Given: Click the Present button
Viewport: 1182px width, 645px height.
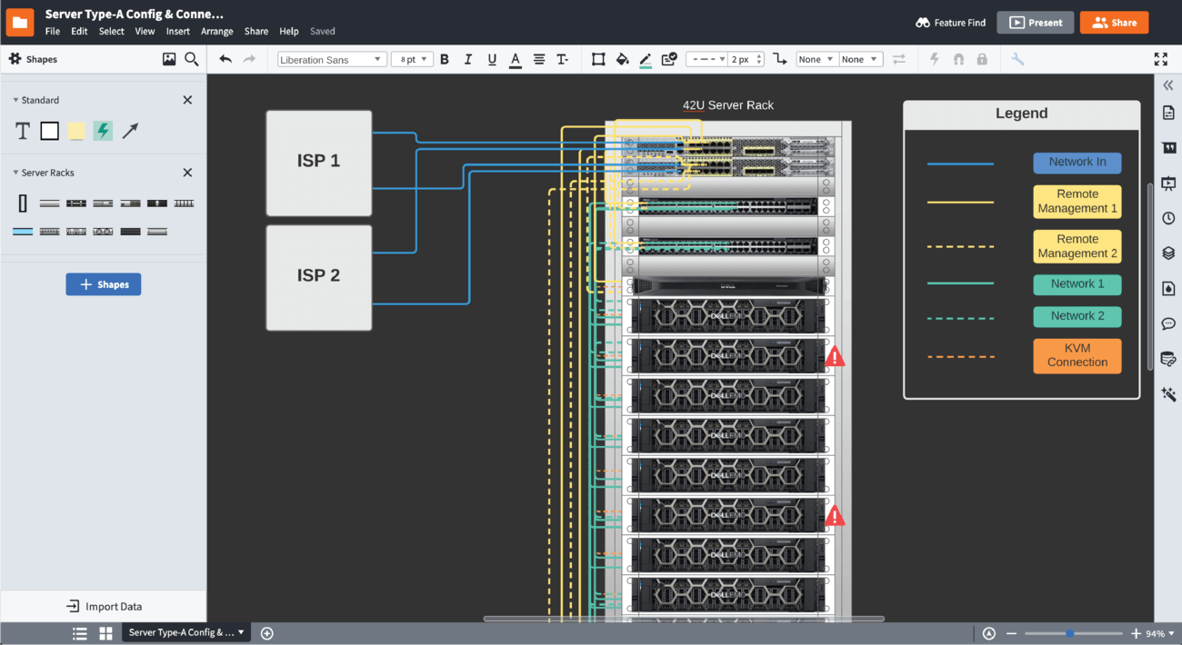Looking at the screenshot, I should coord(1035,23).
